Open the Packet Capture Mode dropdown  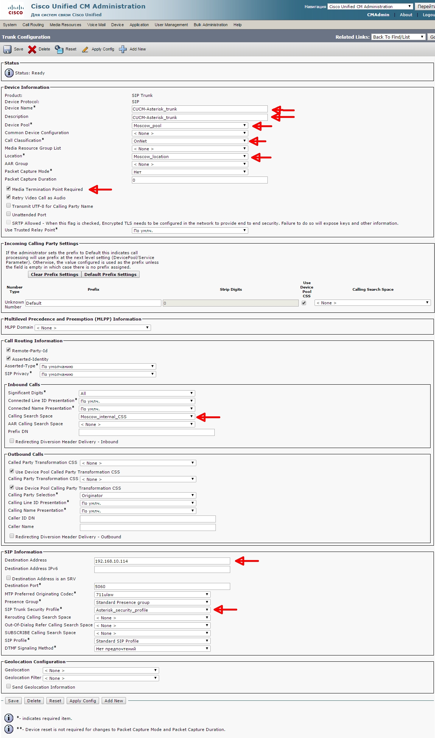[190, 172]
